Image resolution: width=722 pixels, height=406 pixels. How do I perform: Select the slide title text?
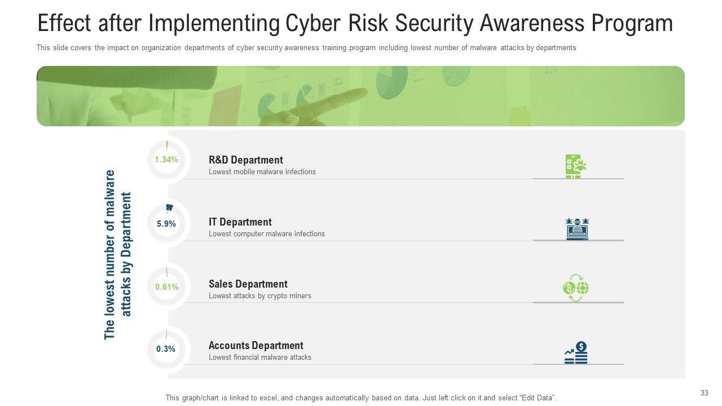pyautogui.click(x=355, y=24)
